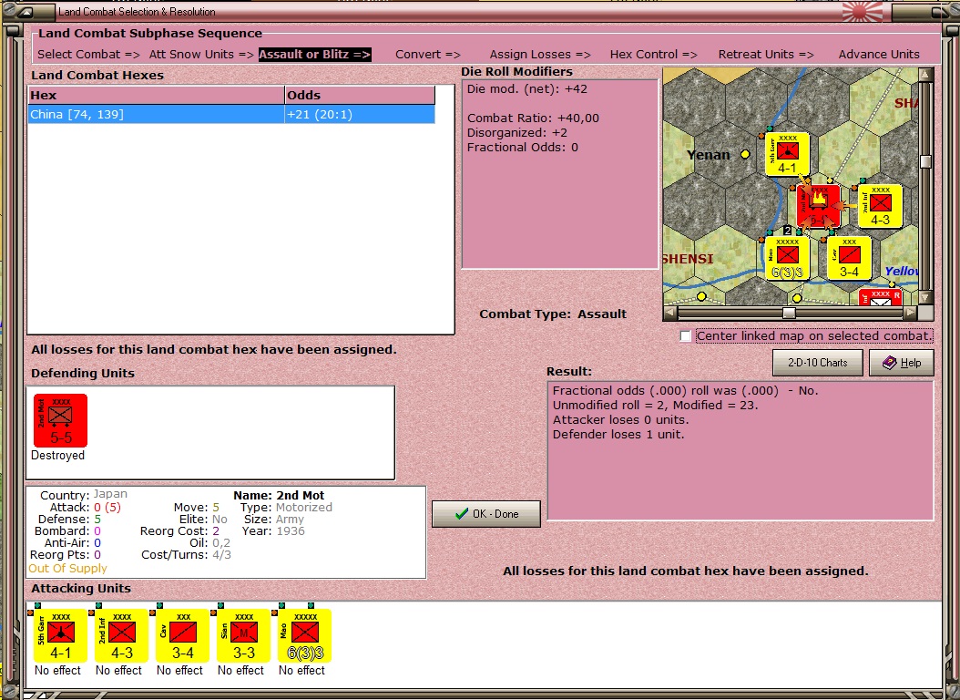Click the 5th Garr 4-1 unit in Attacking Units
Image resolution: width=960 pixels, height=700 pixels.
60,635
